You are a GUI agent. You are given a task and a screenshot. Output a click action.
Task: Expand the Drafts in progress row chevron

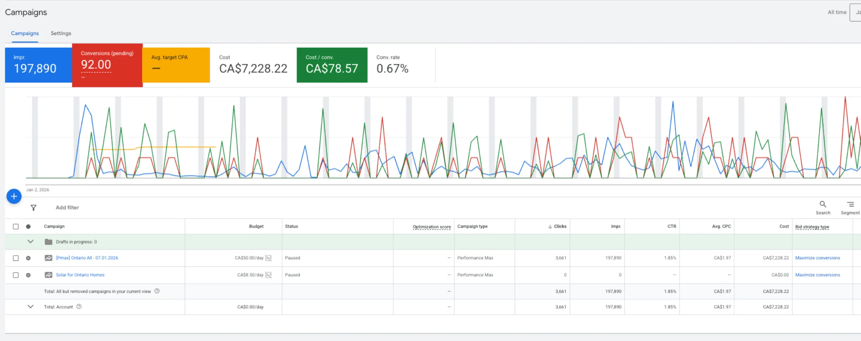click(30, 242)
